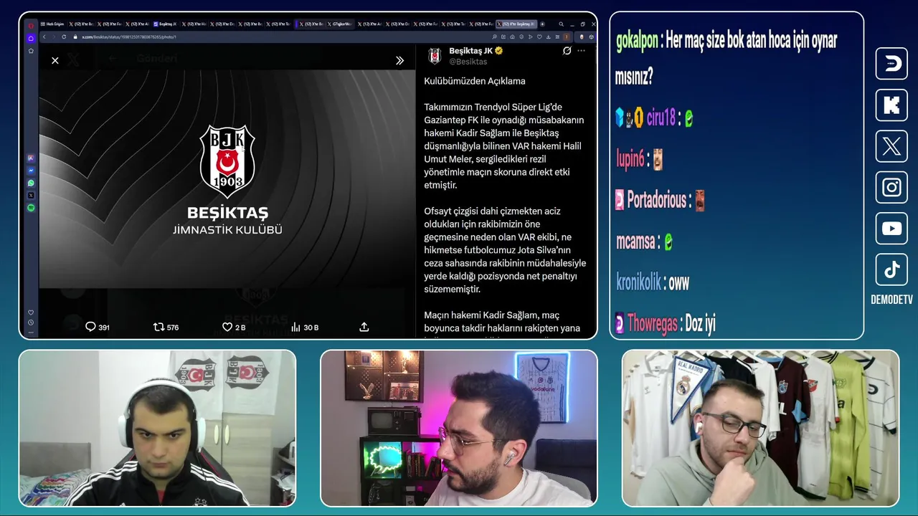This screenshot has height=516, width=918.
Task: Open the Spotify sidebar icon
Action: click(x=31, y=208)
